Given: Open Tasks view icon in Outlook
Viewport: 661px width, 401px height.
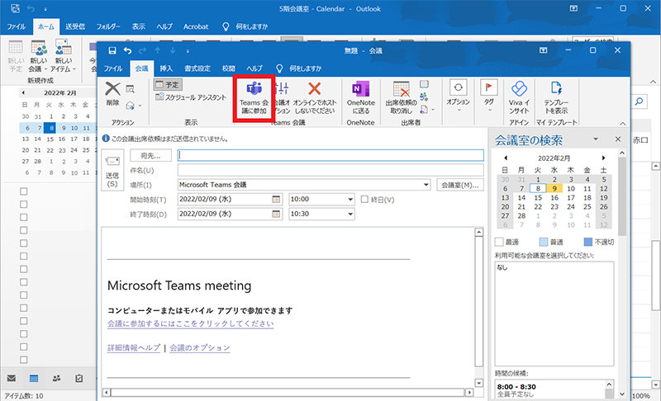Looking at the screenshot, I should click(78, 378).
